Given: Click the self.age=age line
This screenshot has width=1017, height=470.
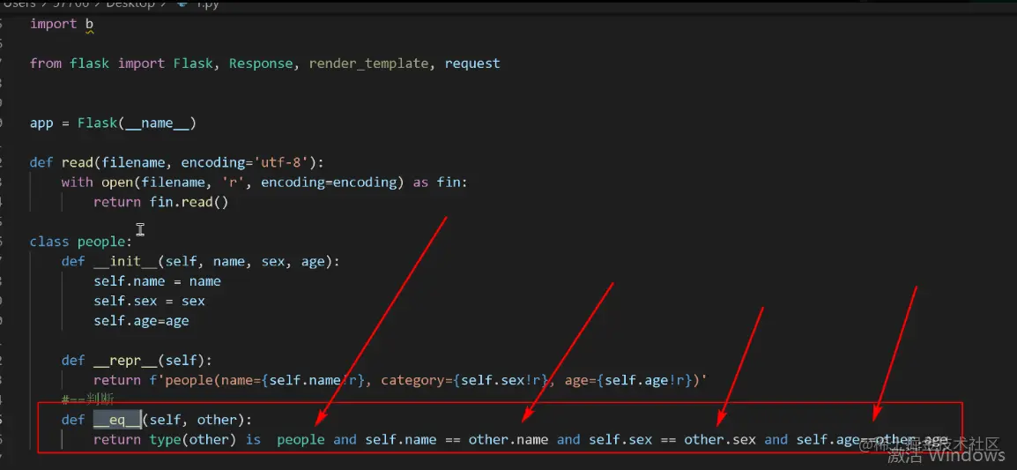Looking at the screenshot, I should [x=141, y=322].
